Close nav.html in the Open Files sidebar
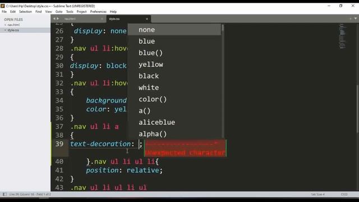 [5, 25]
